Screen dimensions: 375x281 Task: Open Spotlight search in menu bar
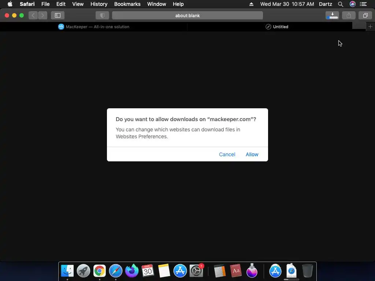click(341, 4)
